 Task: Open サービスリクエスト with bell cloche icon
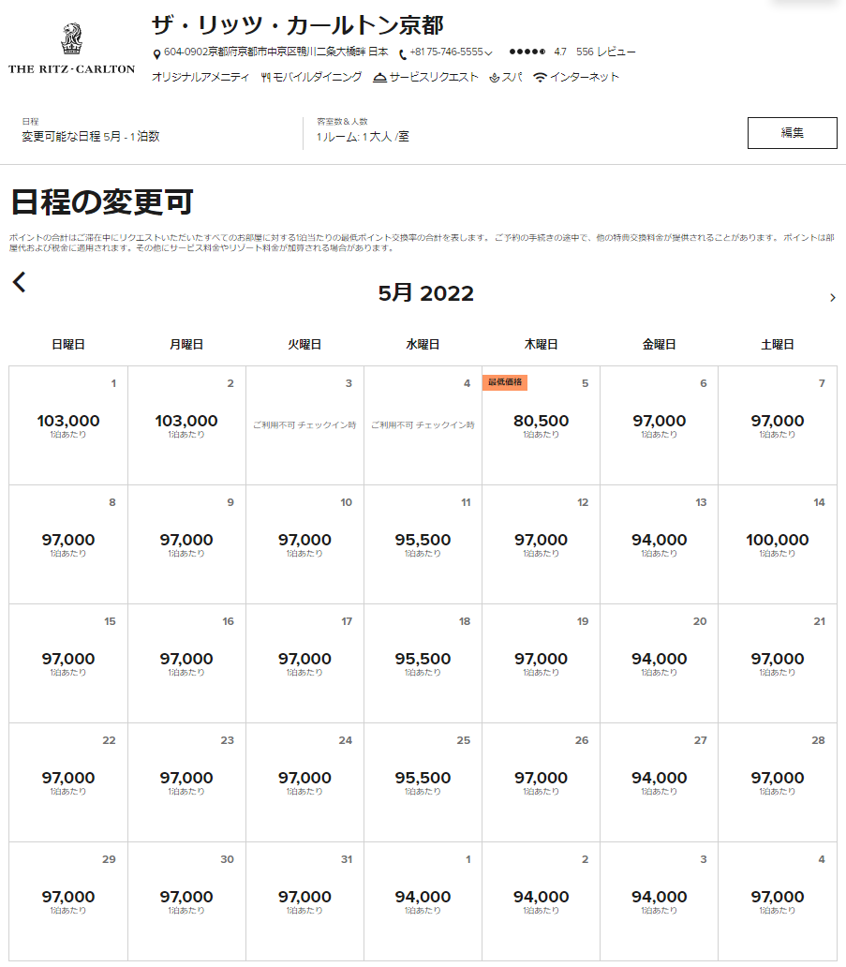click(x=379, y=78)
